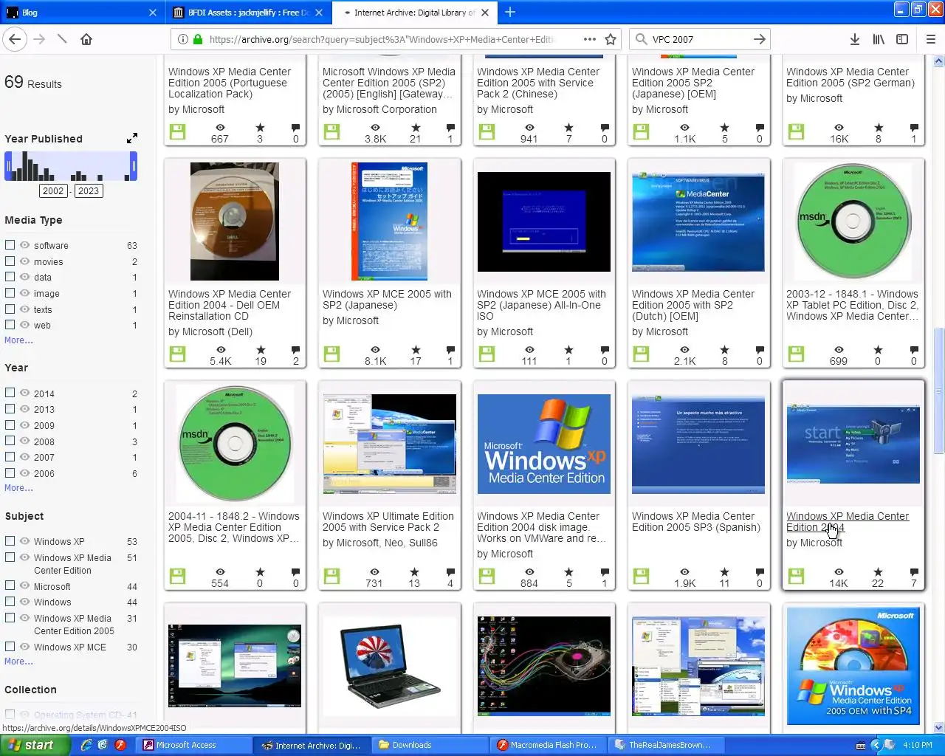Screen dimensions: 945x756
Task: Open 2004-11 - 1848.2 MSDN disc link
Action: pos(234,527)
